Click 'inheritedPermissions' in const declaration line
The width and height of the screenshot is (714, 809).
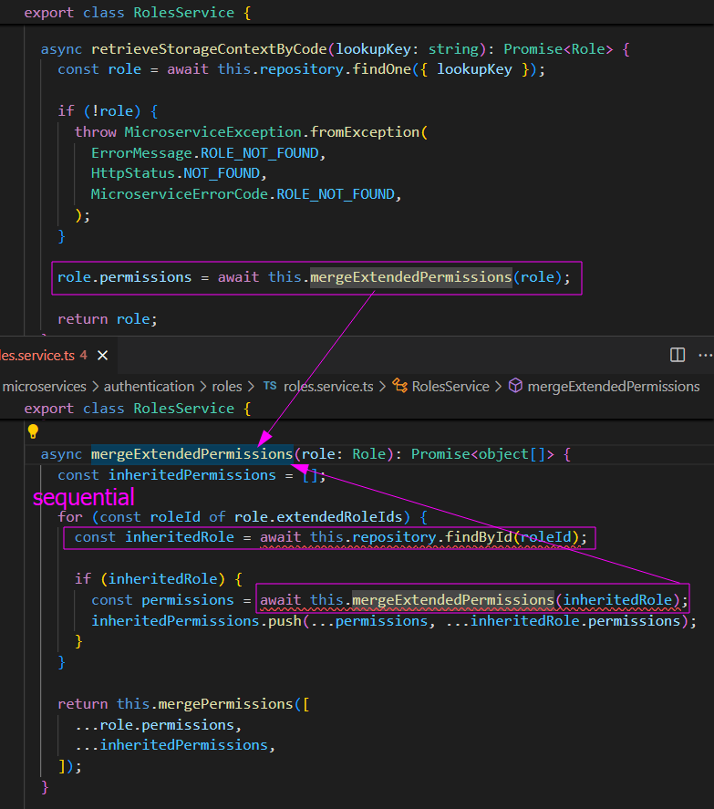click(191, 474)
